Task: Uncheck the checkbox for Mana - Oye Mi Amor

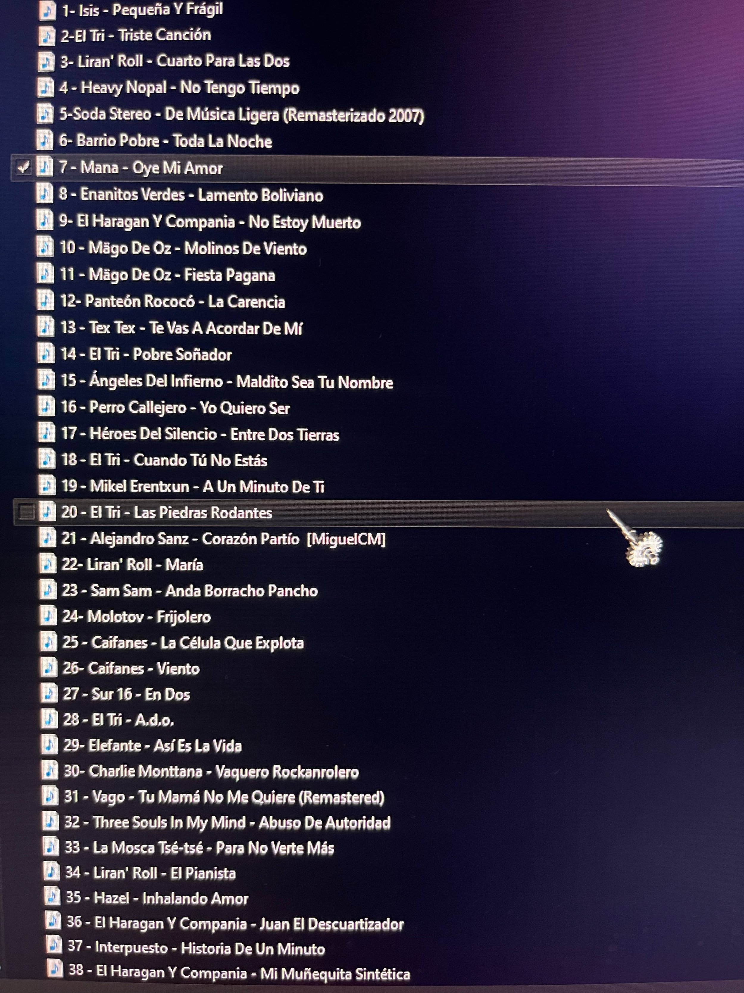Action: (23, 167)
